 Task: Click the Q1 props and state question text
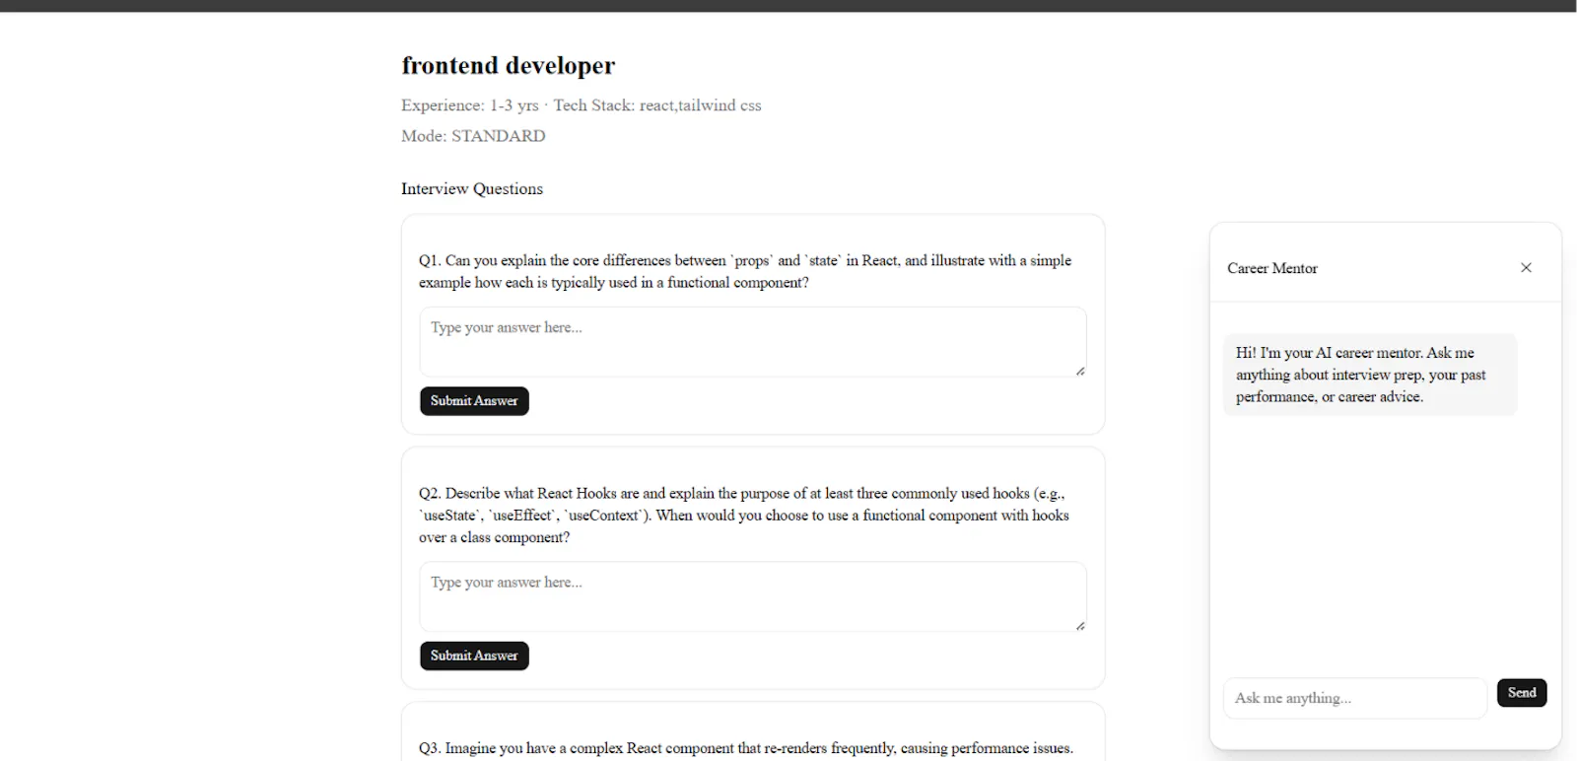coord(745,271)
